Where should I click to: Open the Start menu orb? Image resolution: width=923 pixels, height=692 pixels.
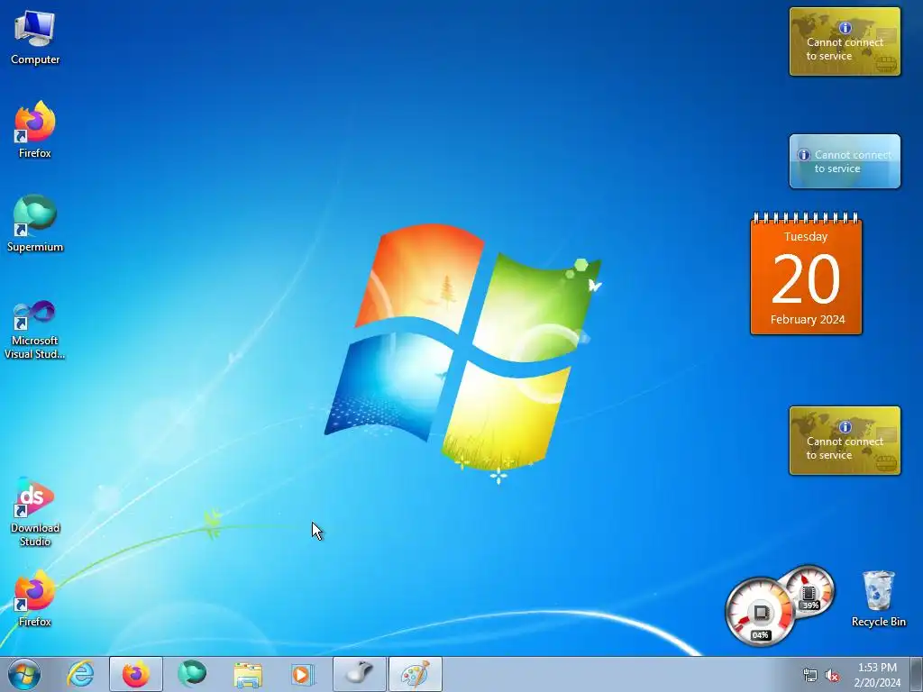(x=24, y=674)
